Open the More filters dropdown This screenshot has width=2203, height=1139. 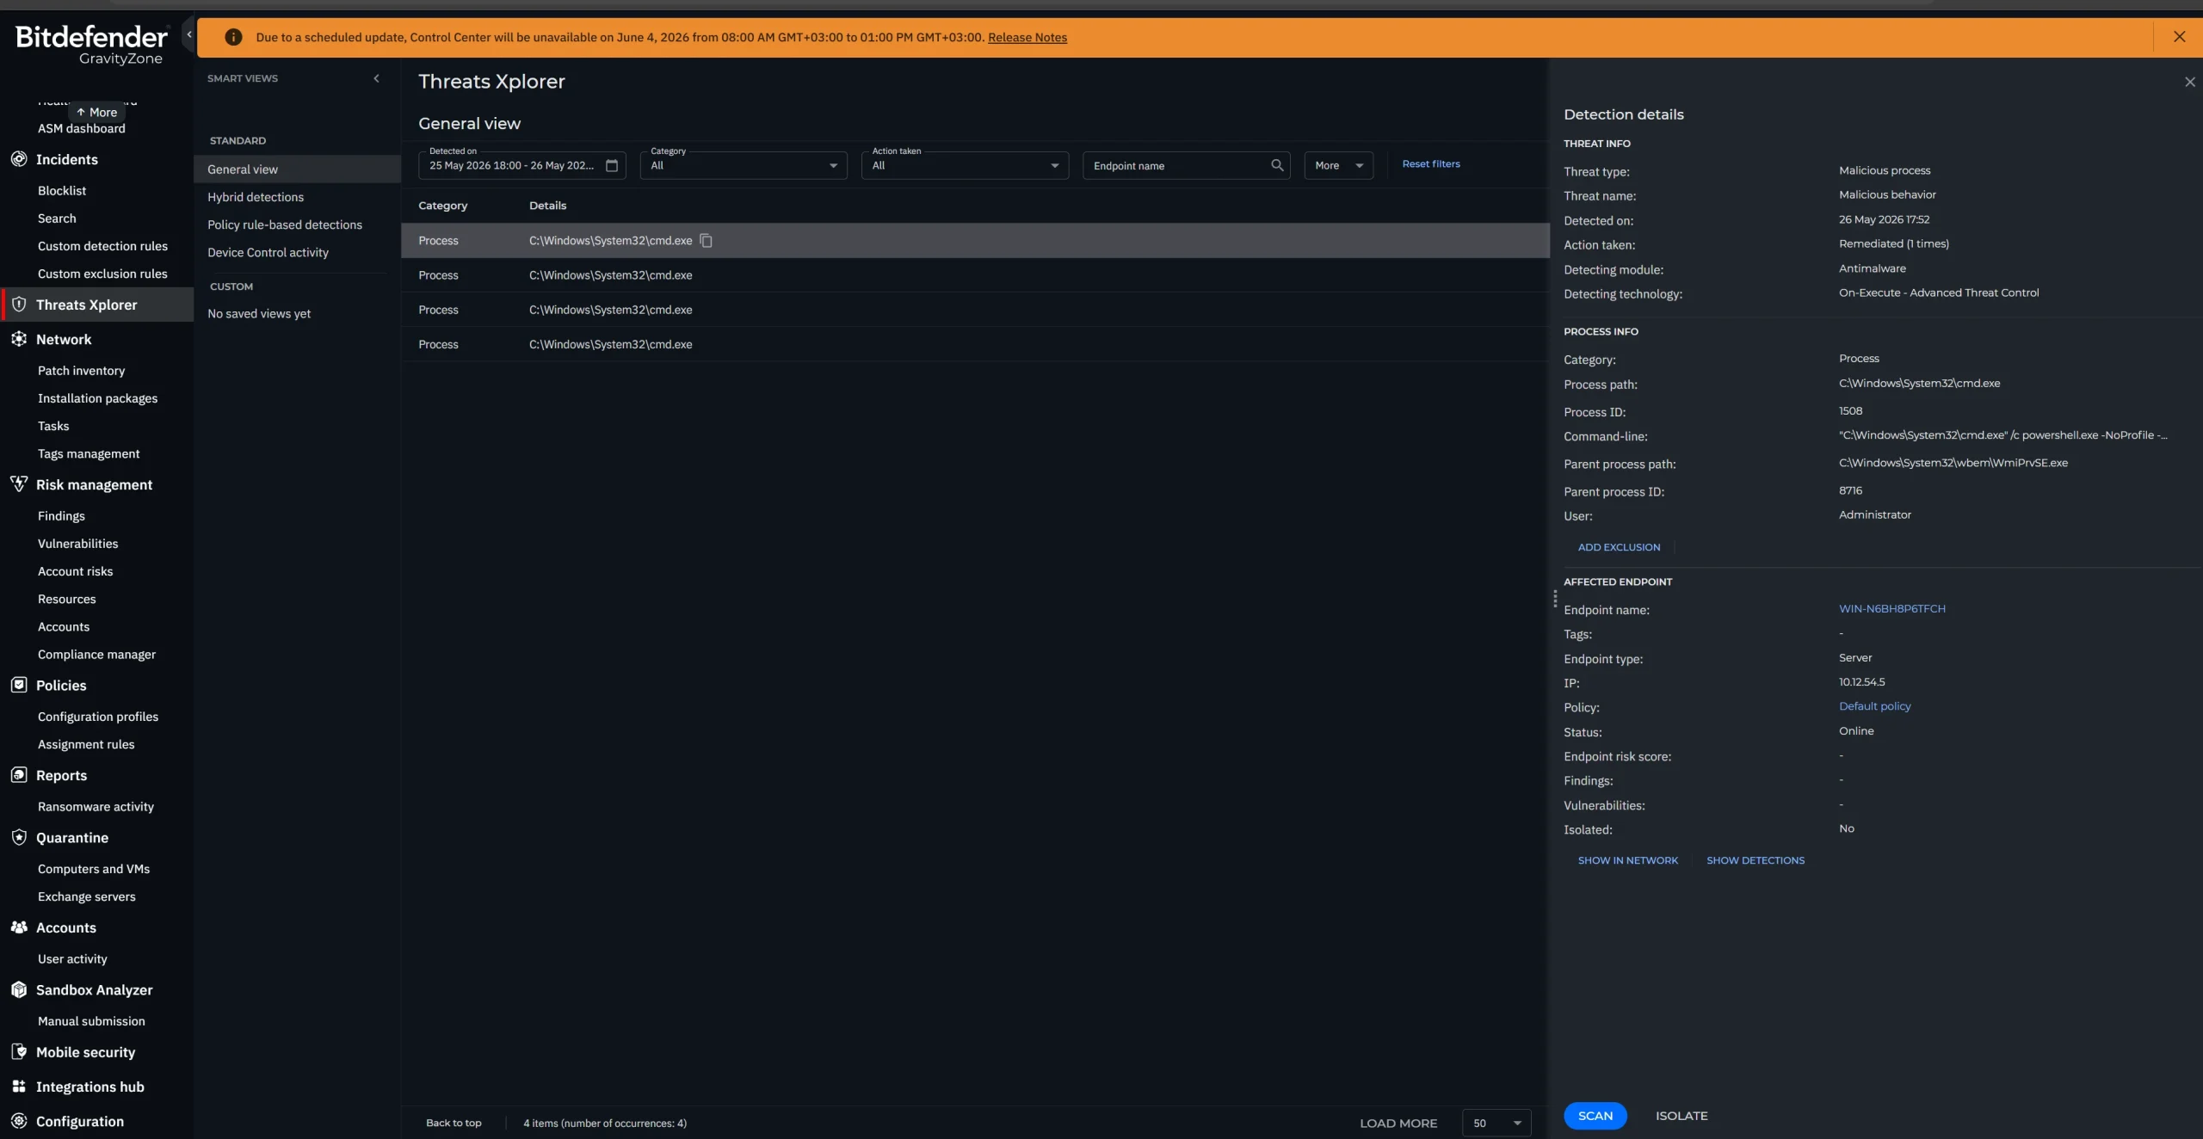(x=1338, y=165)
